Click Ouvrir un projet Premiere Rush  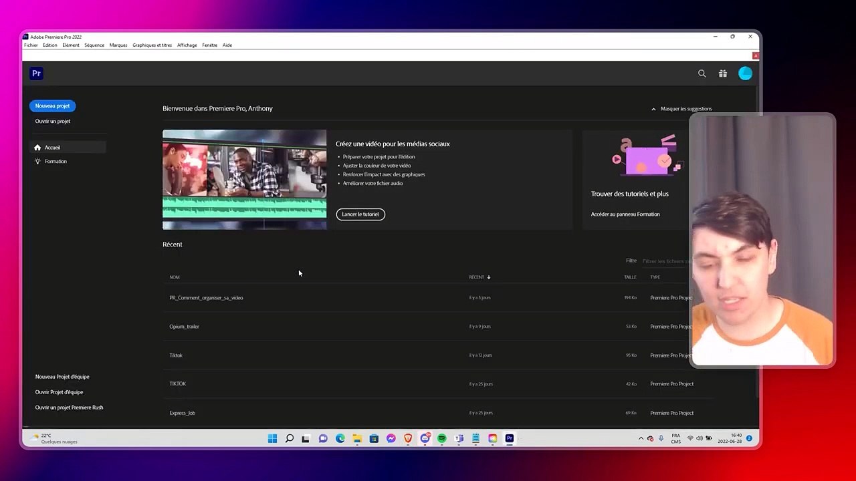[x=69, y=408]
